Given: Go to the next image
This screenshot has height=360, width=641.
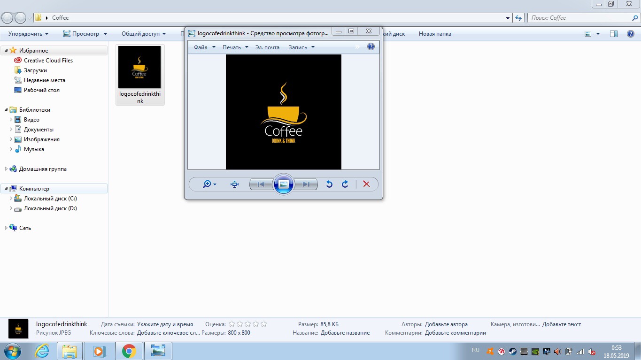Looking at the screenshot, I should point(306,184).
